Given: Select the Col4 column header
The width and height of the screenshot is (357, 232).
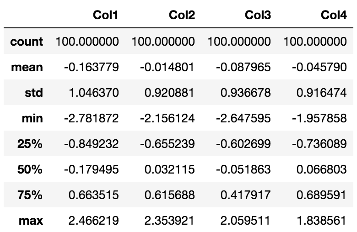Looking at the screenshot, I should 334,15.
